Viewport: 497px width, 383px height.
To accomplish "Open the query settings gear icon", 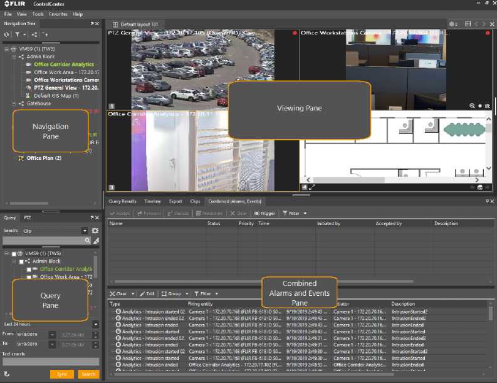I will [95, 231].
